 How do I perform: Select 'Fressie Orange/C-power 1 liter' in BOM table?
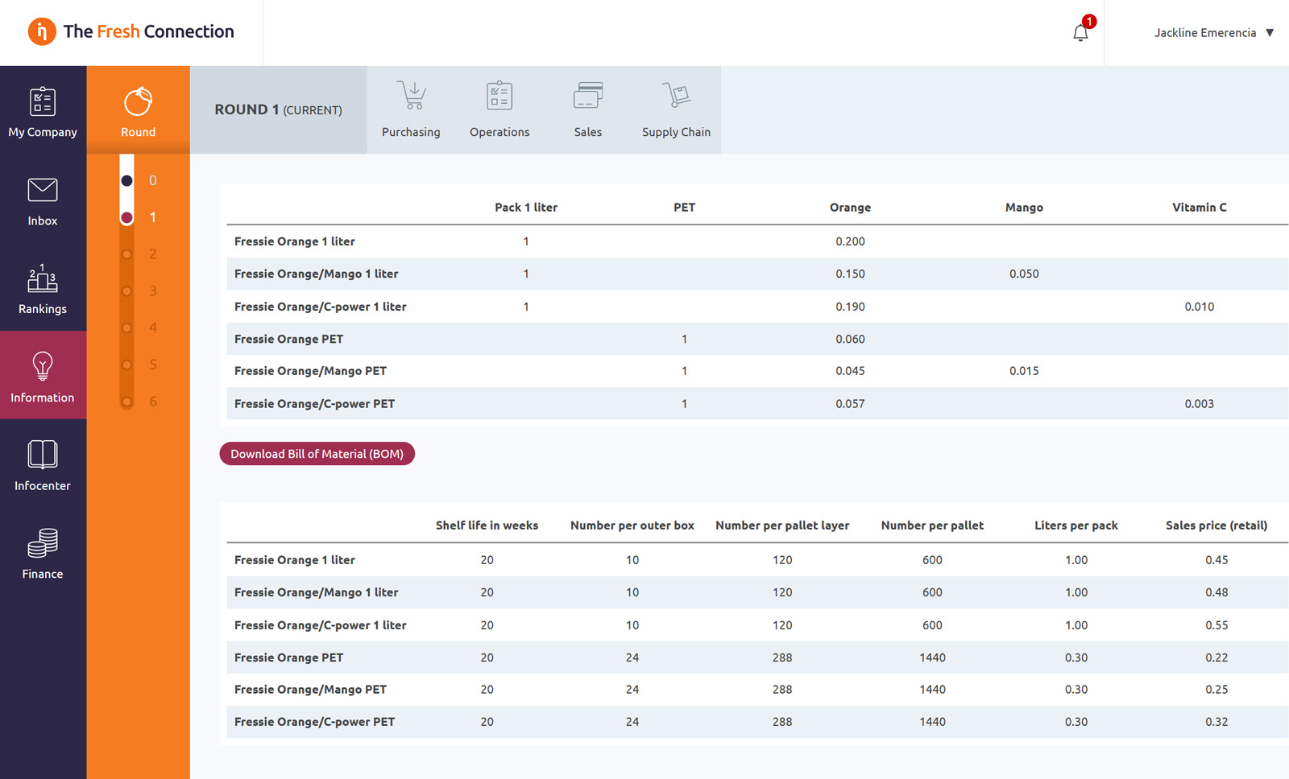[x=757, y=307]
